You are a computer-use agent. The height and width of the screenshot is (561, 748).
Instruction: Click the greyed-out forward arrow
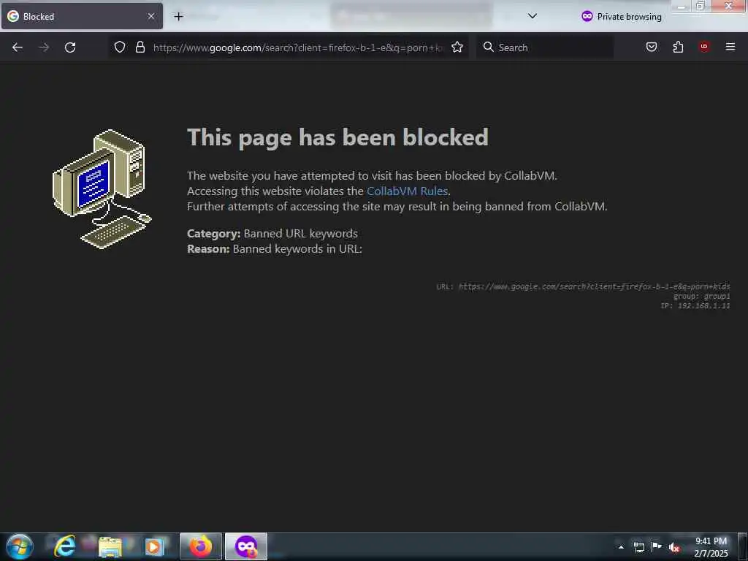click(x=44, y=47)
